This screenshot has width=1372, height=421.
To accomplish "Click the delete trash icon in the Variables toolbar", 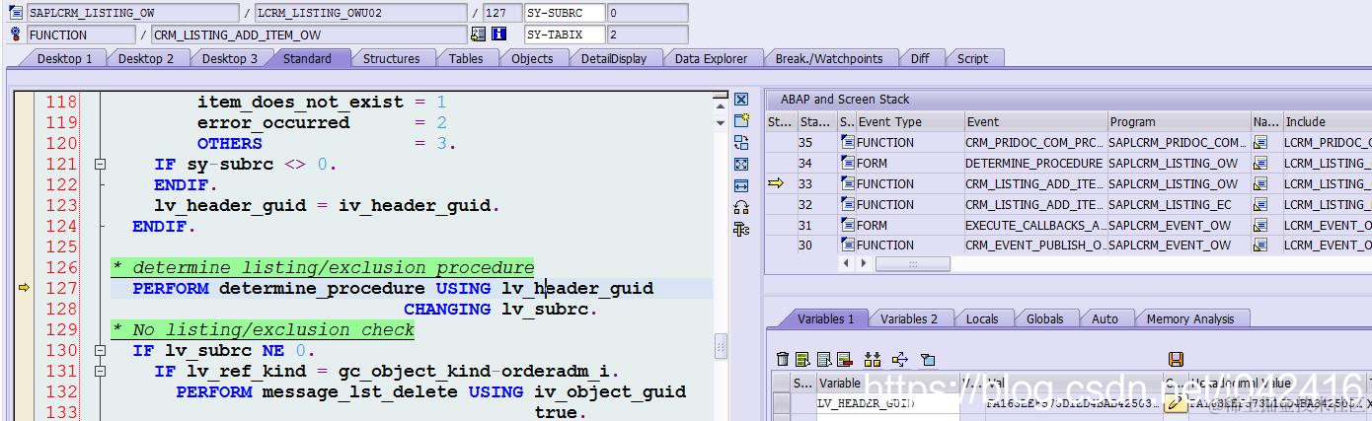I will 783,359.
